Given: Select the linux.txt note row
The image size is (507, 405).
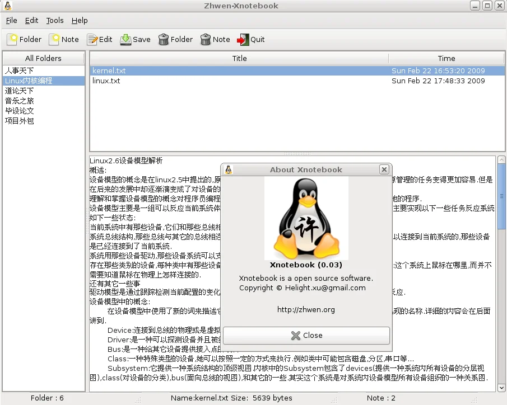Looking at the screenshot, I should [297, 81].
